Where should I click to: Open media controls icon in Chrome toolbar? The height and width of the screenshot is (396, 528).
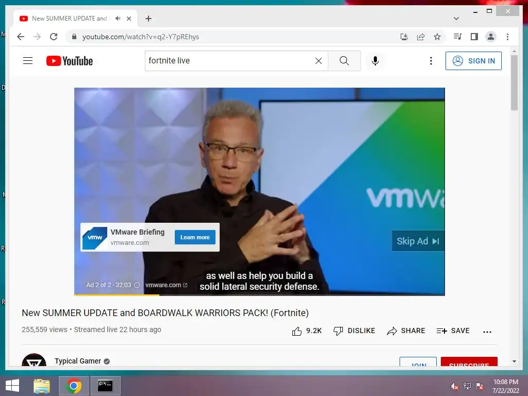pyautogui.click(x=457, y=37)
